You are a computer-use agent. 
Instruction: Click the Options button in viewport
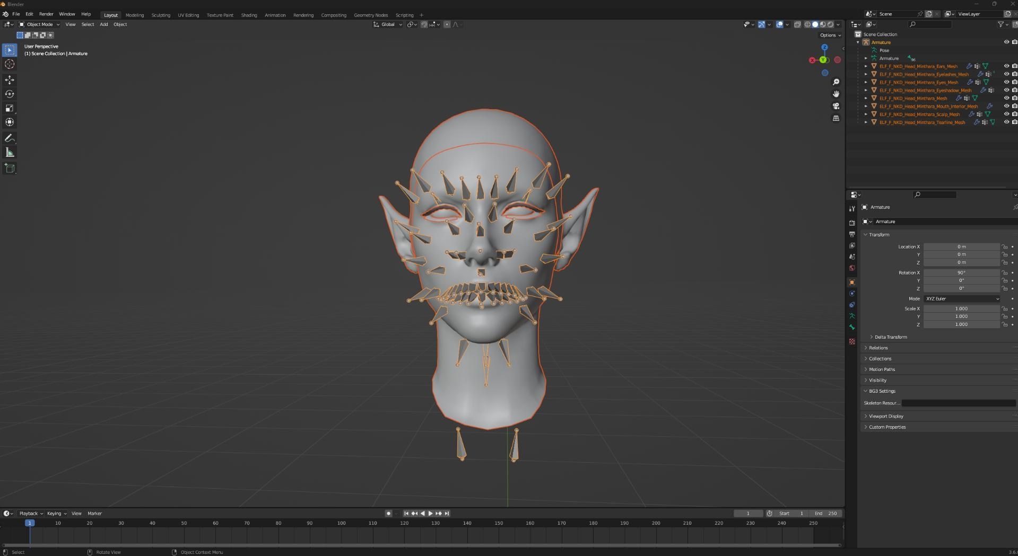click(x=830, y=36)
